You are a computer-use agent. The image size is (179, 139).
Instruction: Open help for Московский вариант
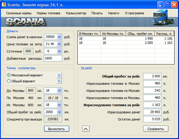point(59,76)
